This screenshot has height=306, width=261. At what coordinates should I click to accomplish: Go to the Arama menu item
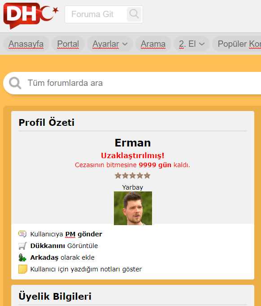(x=153, y=44)
